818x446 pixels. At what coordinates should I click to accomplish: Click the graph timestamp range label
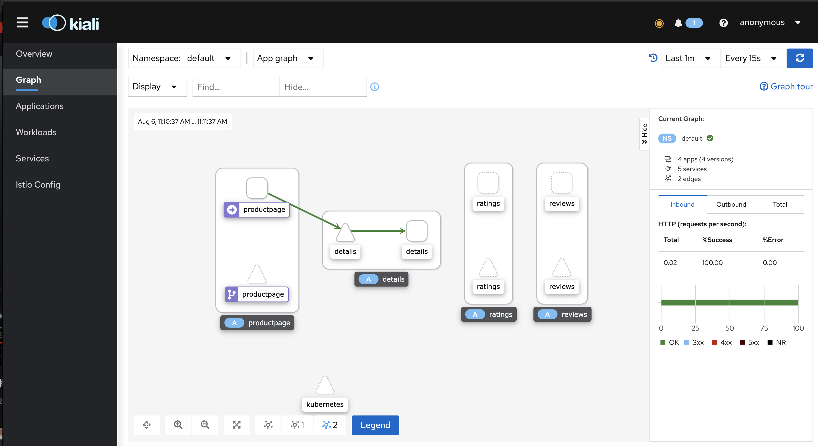click(x=182, y=121)
